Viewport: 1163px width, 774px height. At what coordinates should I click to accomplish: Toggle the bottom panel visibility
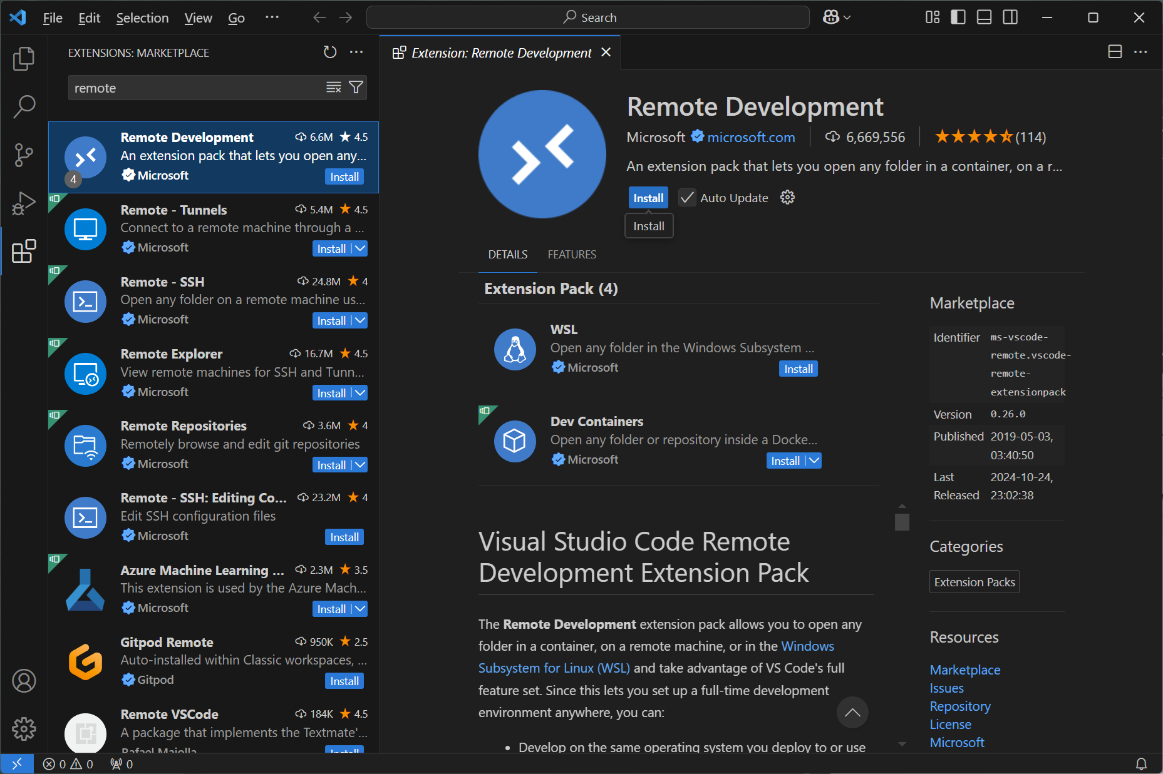tap(983, 17)
